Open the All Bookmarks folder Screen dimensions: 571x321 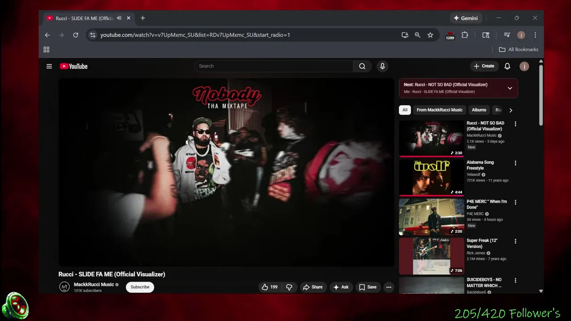(518, 49)
